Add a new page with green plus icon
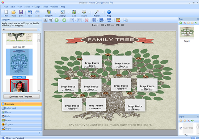 pos(181,23)
